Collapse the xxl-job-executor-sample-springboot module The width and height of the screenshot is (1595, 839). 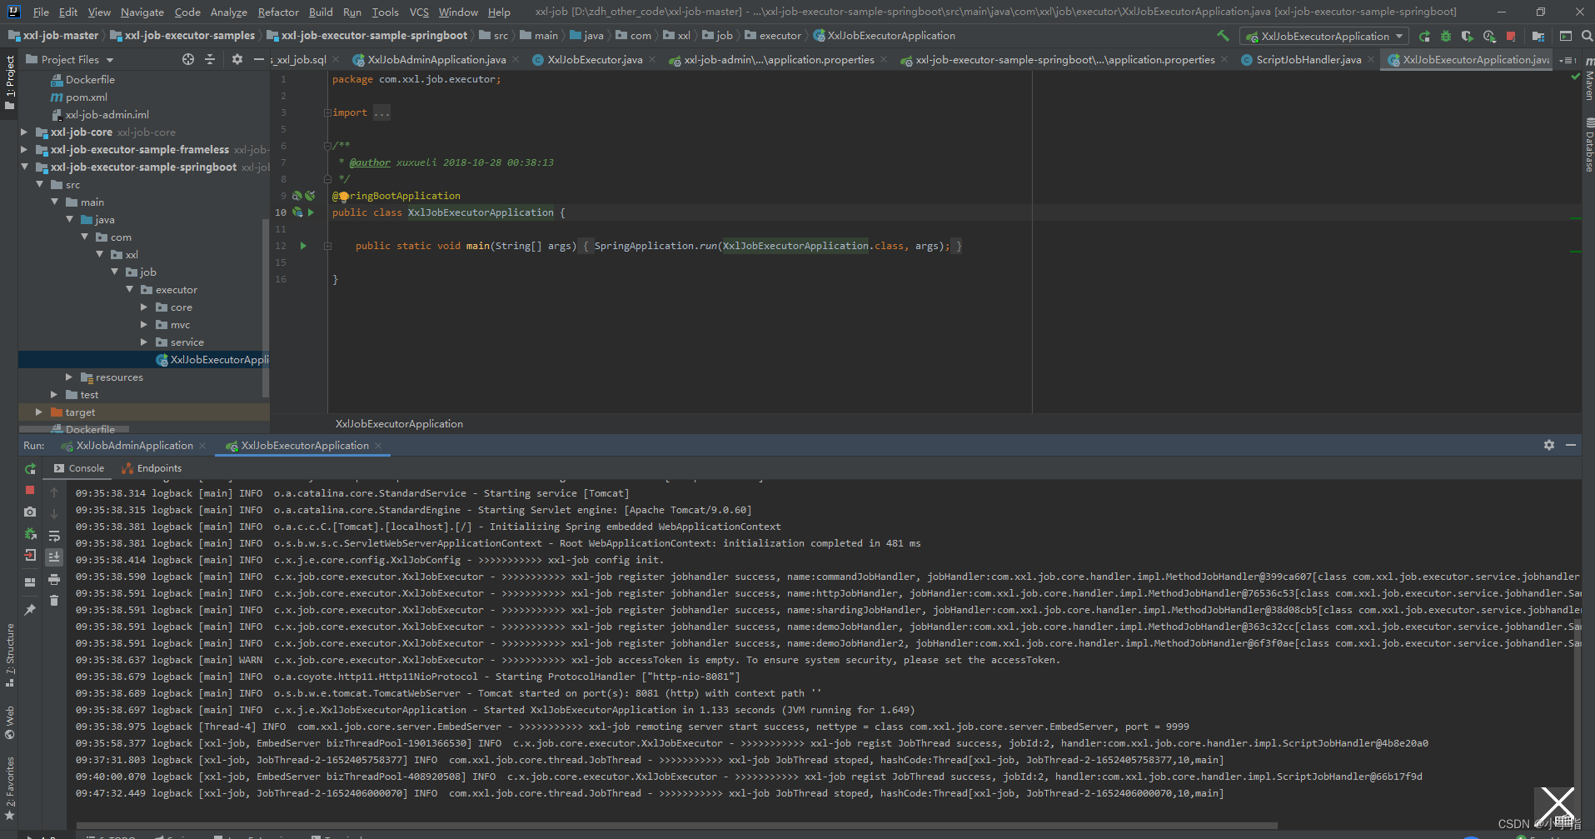point(24,167)
